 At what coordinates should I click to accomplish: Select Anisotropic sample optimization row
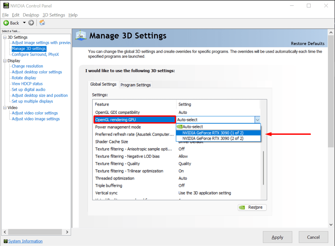point(177,149)
